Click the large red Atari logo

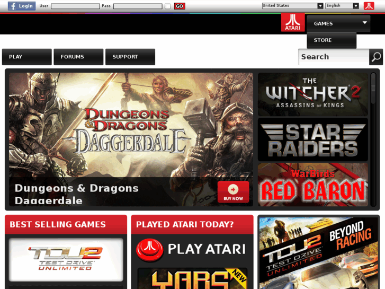click(293, 22)
